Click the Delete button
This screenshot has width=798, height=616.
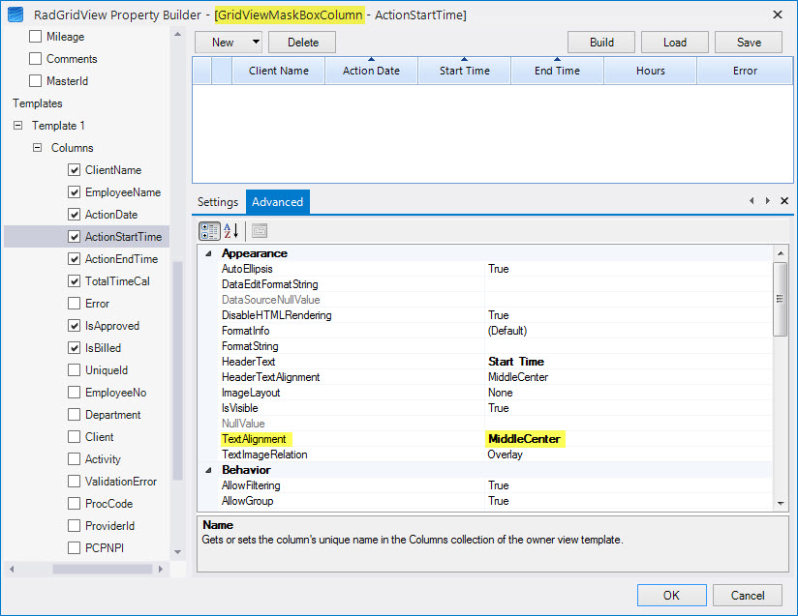(302, 43)
